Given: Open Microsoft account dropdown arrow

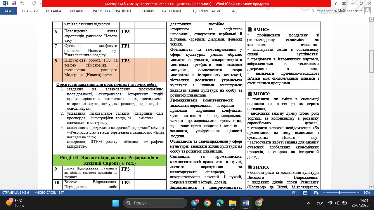Looking at the screenshot, I should pyautogui.click(x=361, y=11).
